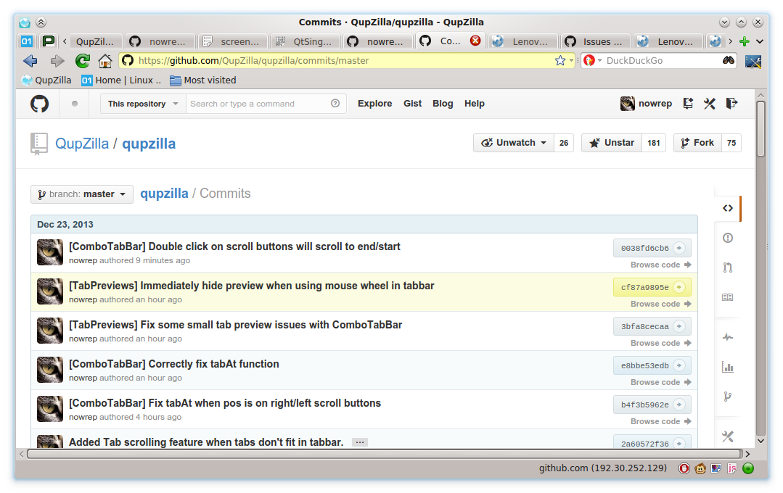
Task: Click the vertical page scrollbar thumb
Action: click(x=761, y=129)
